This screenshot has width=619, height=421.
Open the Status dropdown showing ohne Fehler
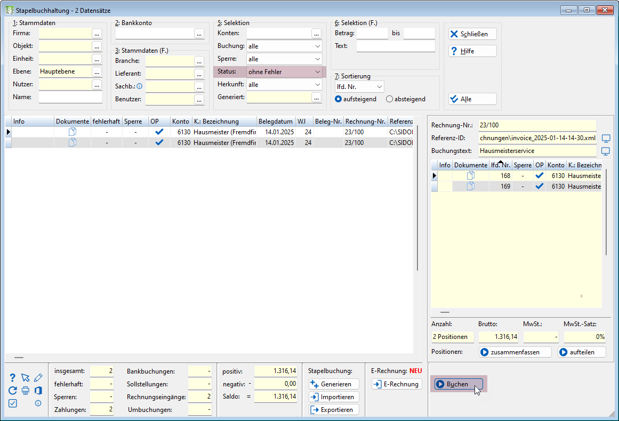[284, 72]
